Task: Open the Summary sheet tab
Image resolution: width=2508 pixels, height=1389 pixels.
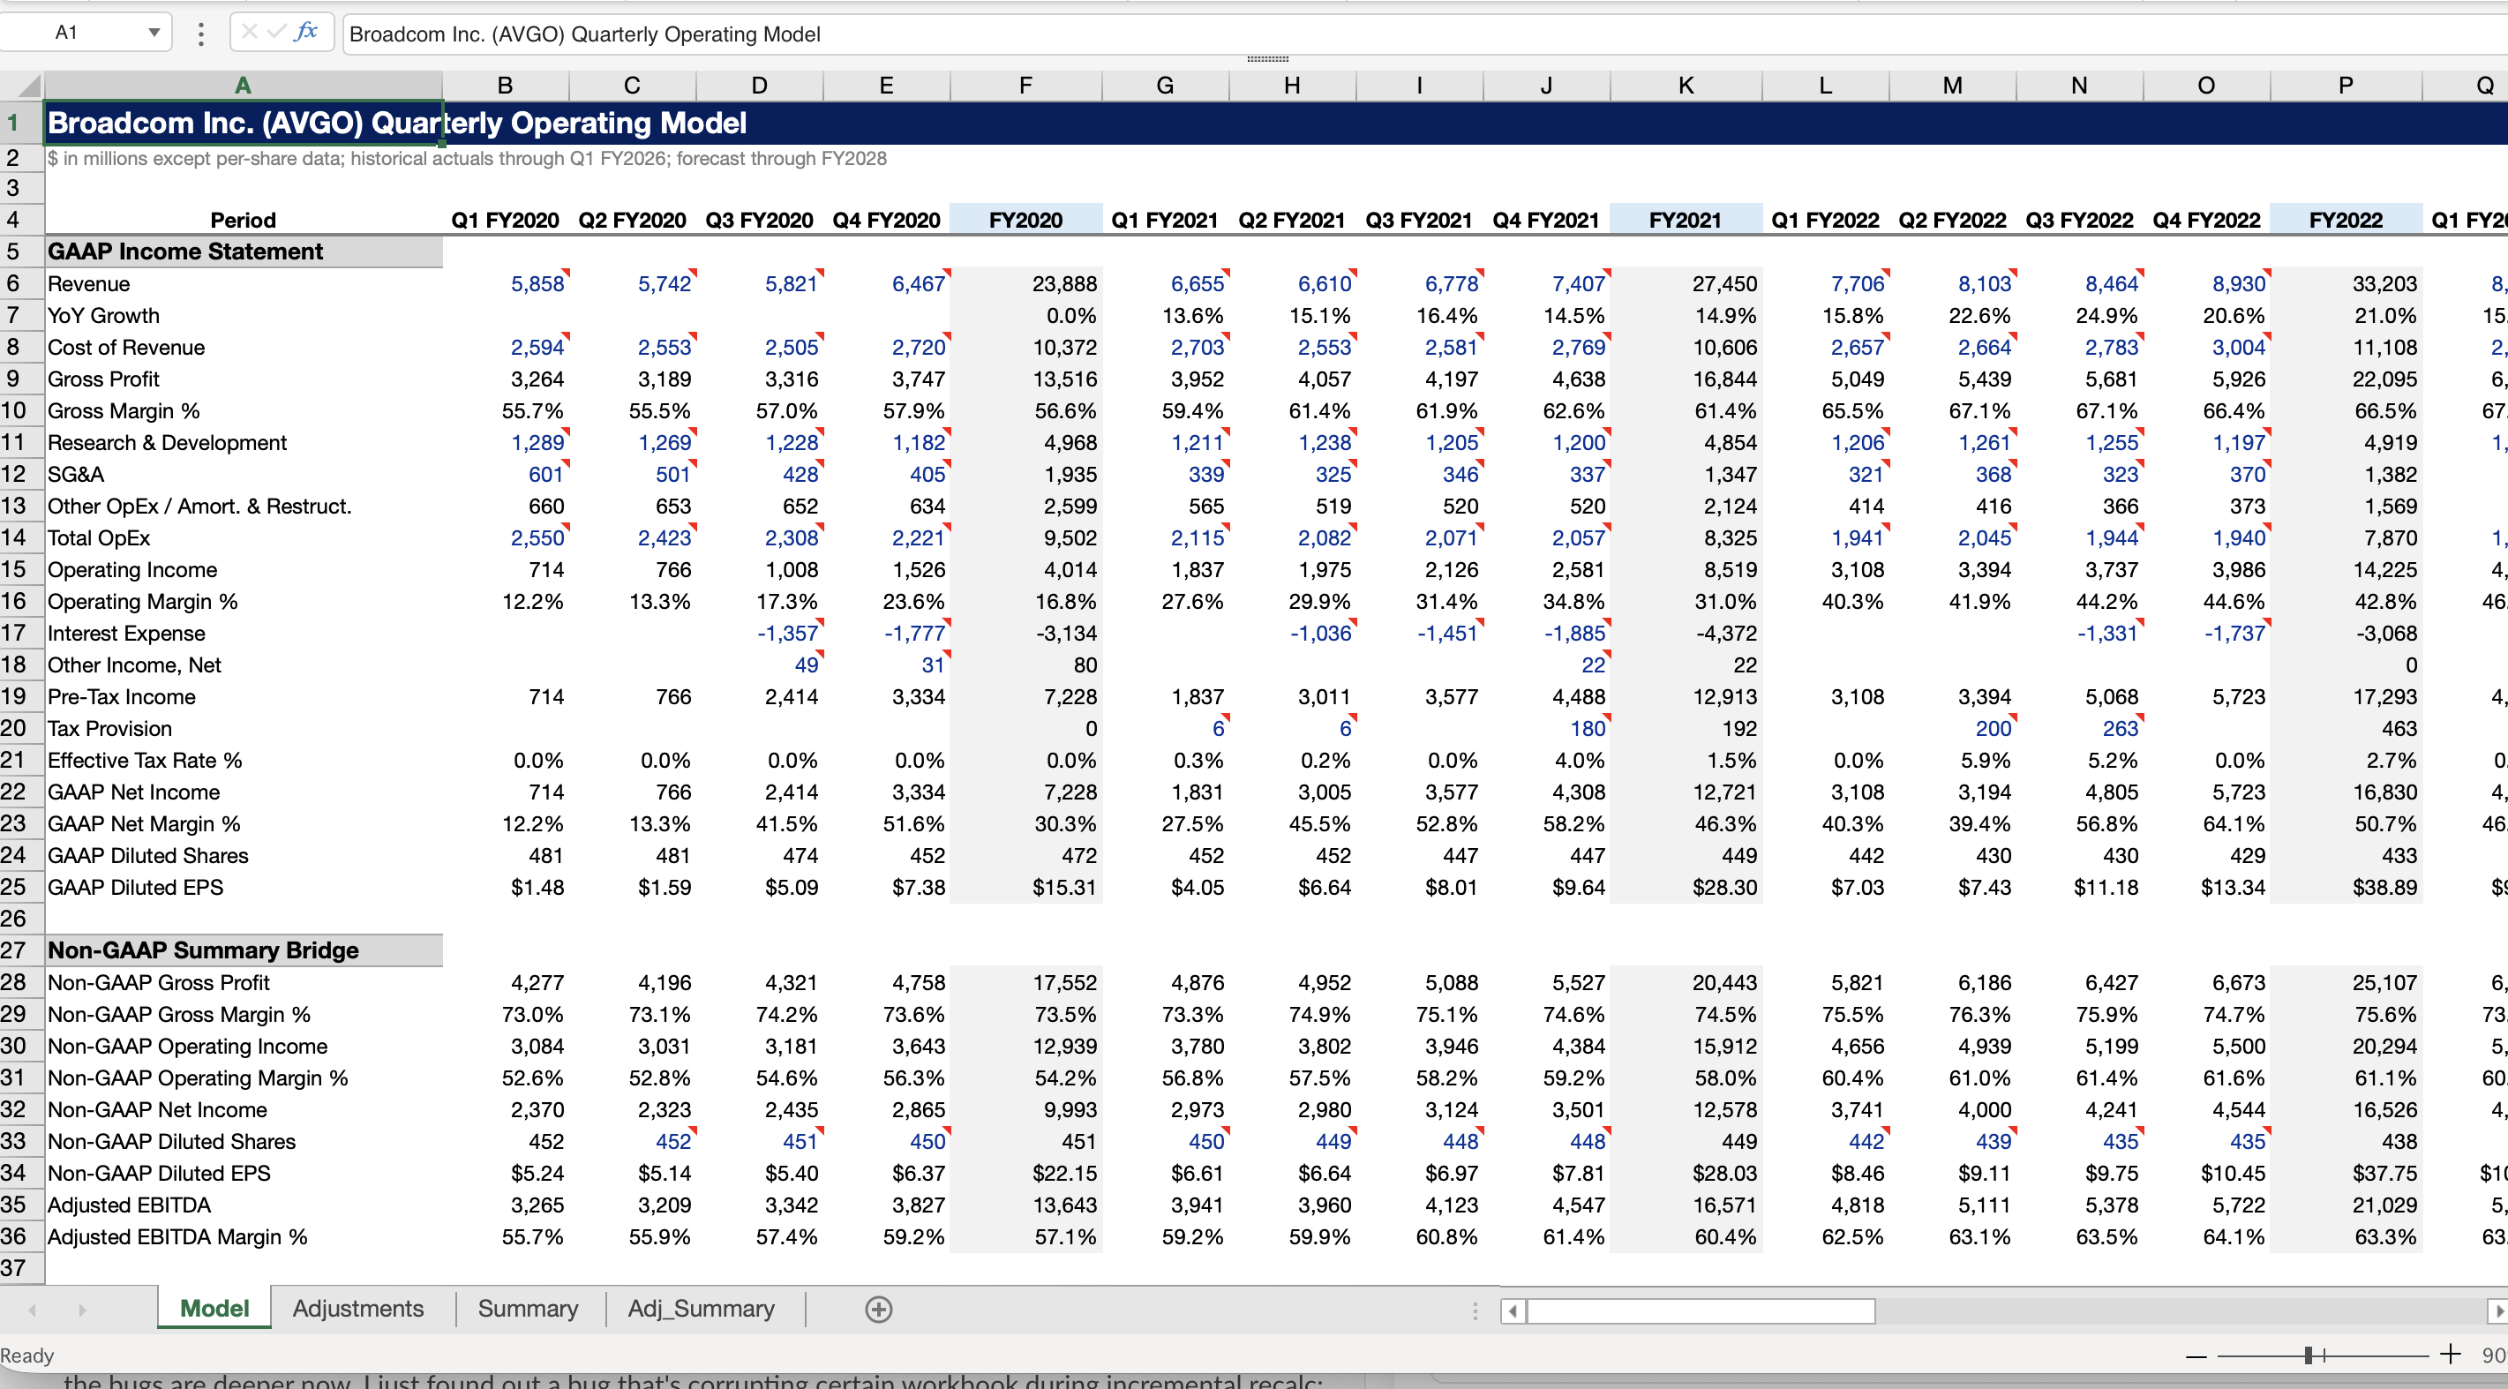Action: coord(527,1308)
